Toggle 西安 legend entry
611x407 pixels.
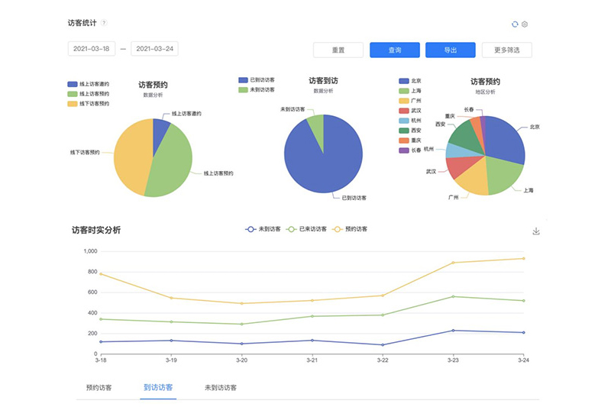click(x=410, y=131)
